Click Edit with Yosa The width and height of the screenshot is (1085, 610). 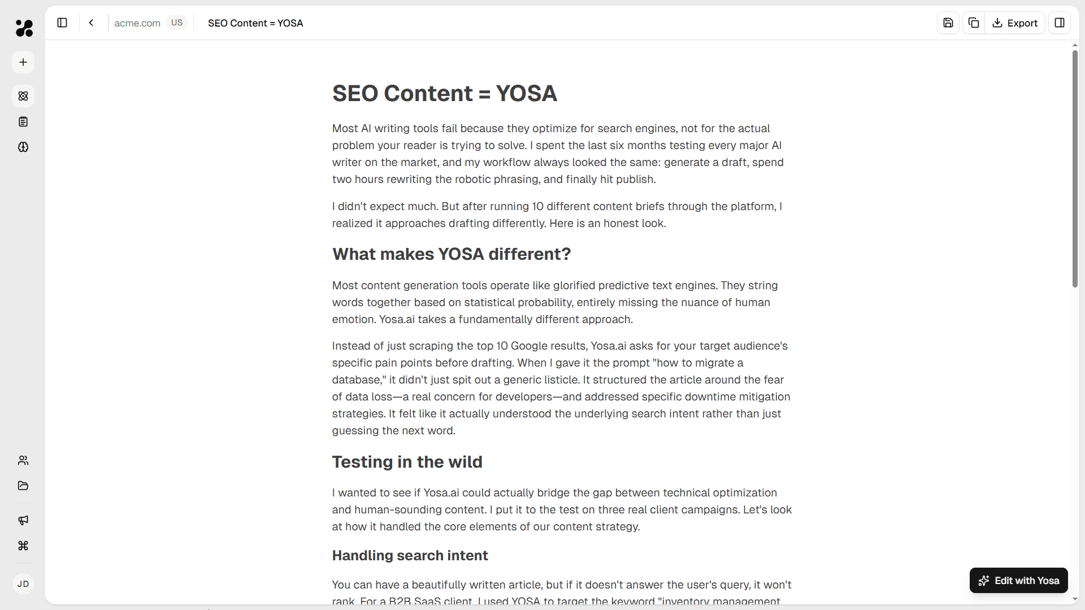(1018, 580)
